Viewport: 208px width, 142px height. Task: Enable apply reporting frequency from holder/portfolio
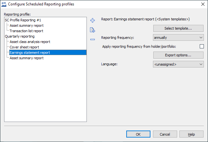pos(201,46)
